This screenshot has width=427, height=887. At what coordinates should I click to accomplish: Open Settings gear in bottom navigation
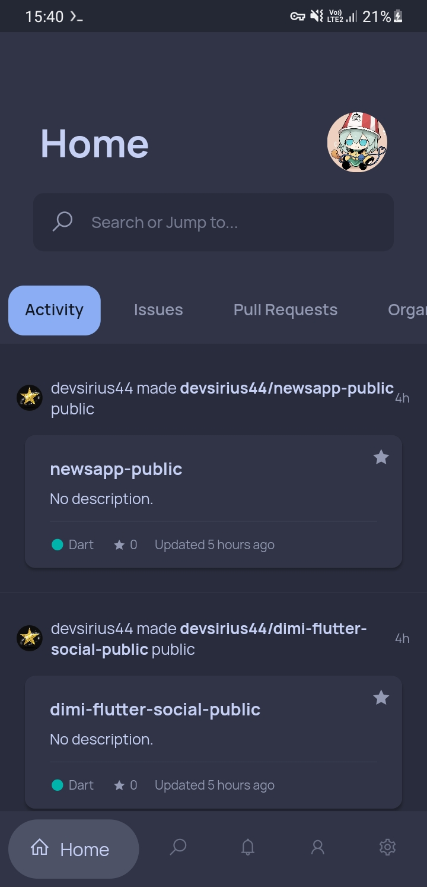[x=387, y=847]
